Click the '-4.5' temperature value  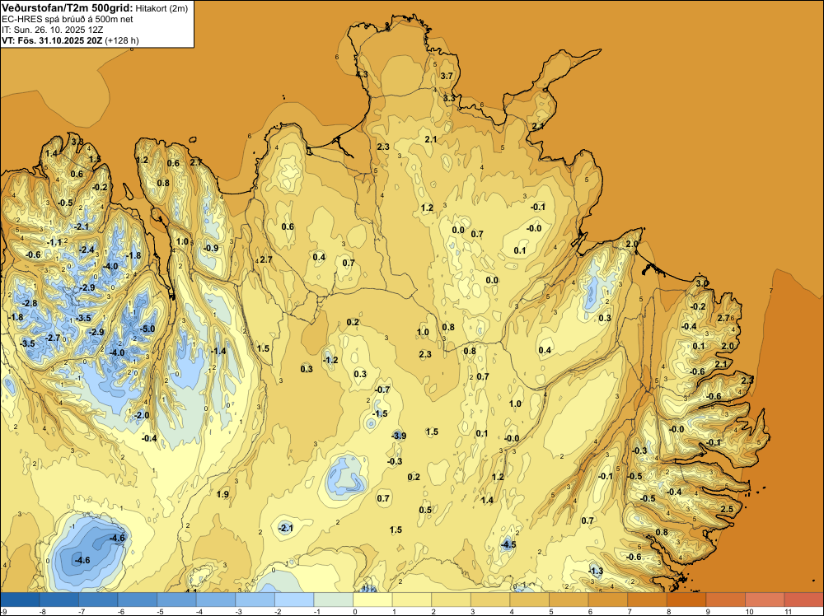tap(508, 544)
